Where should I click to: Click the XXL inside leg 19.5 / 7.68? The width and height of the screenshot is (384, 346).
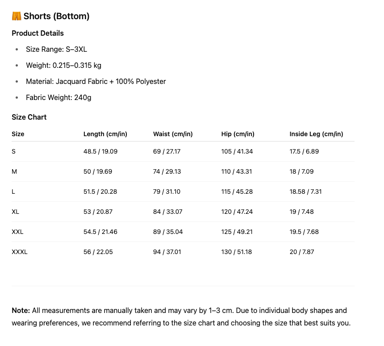pos(304,232)
